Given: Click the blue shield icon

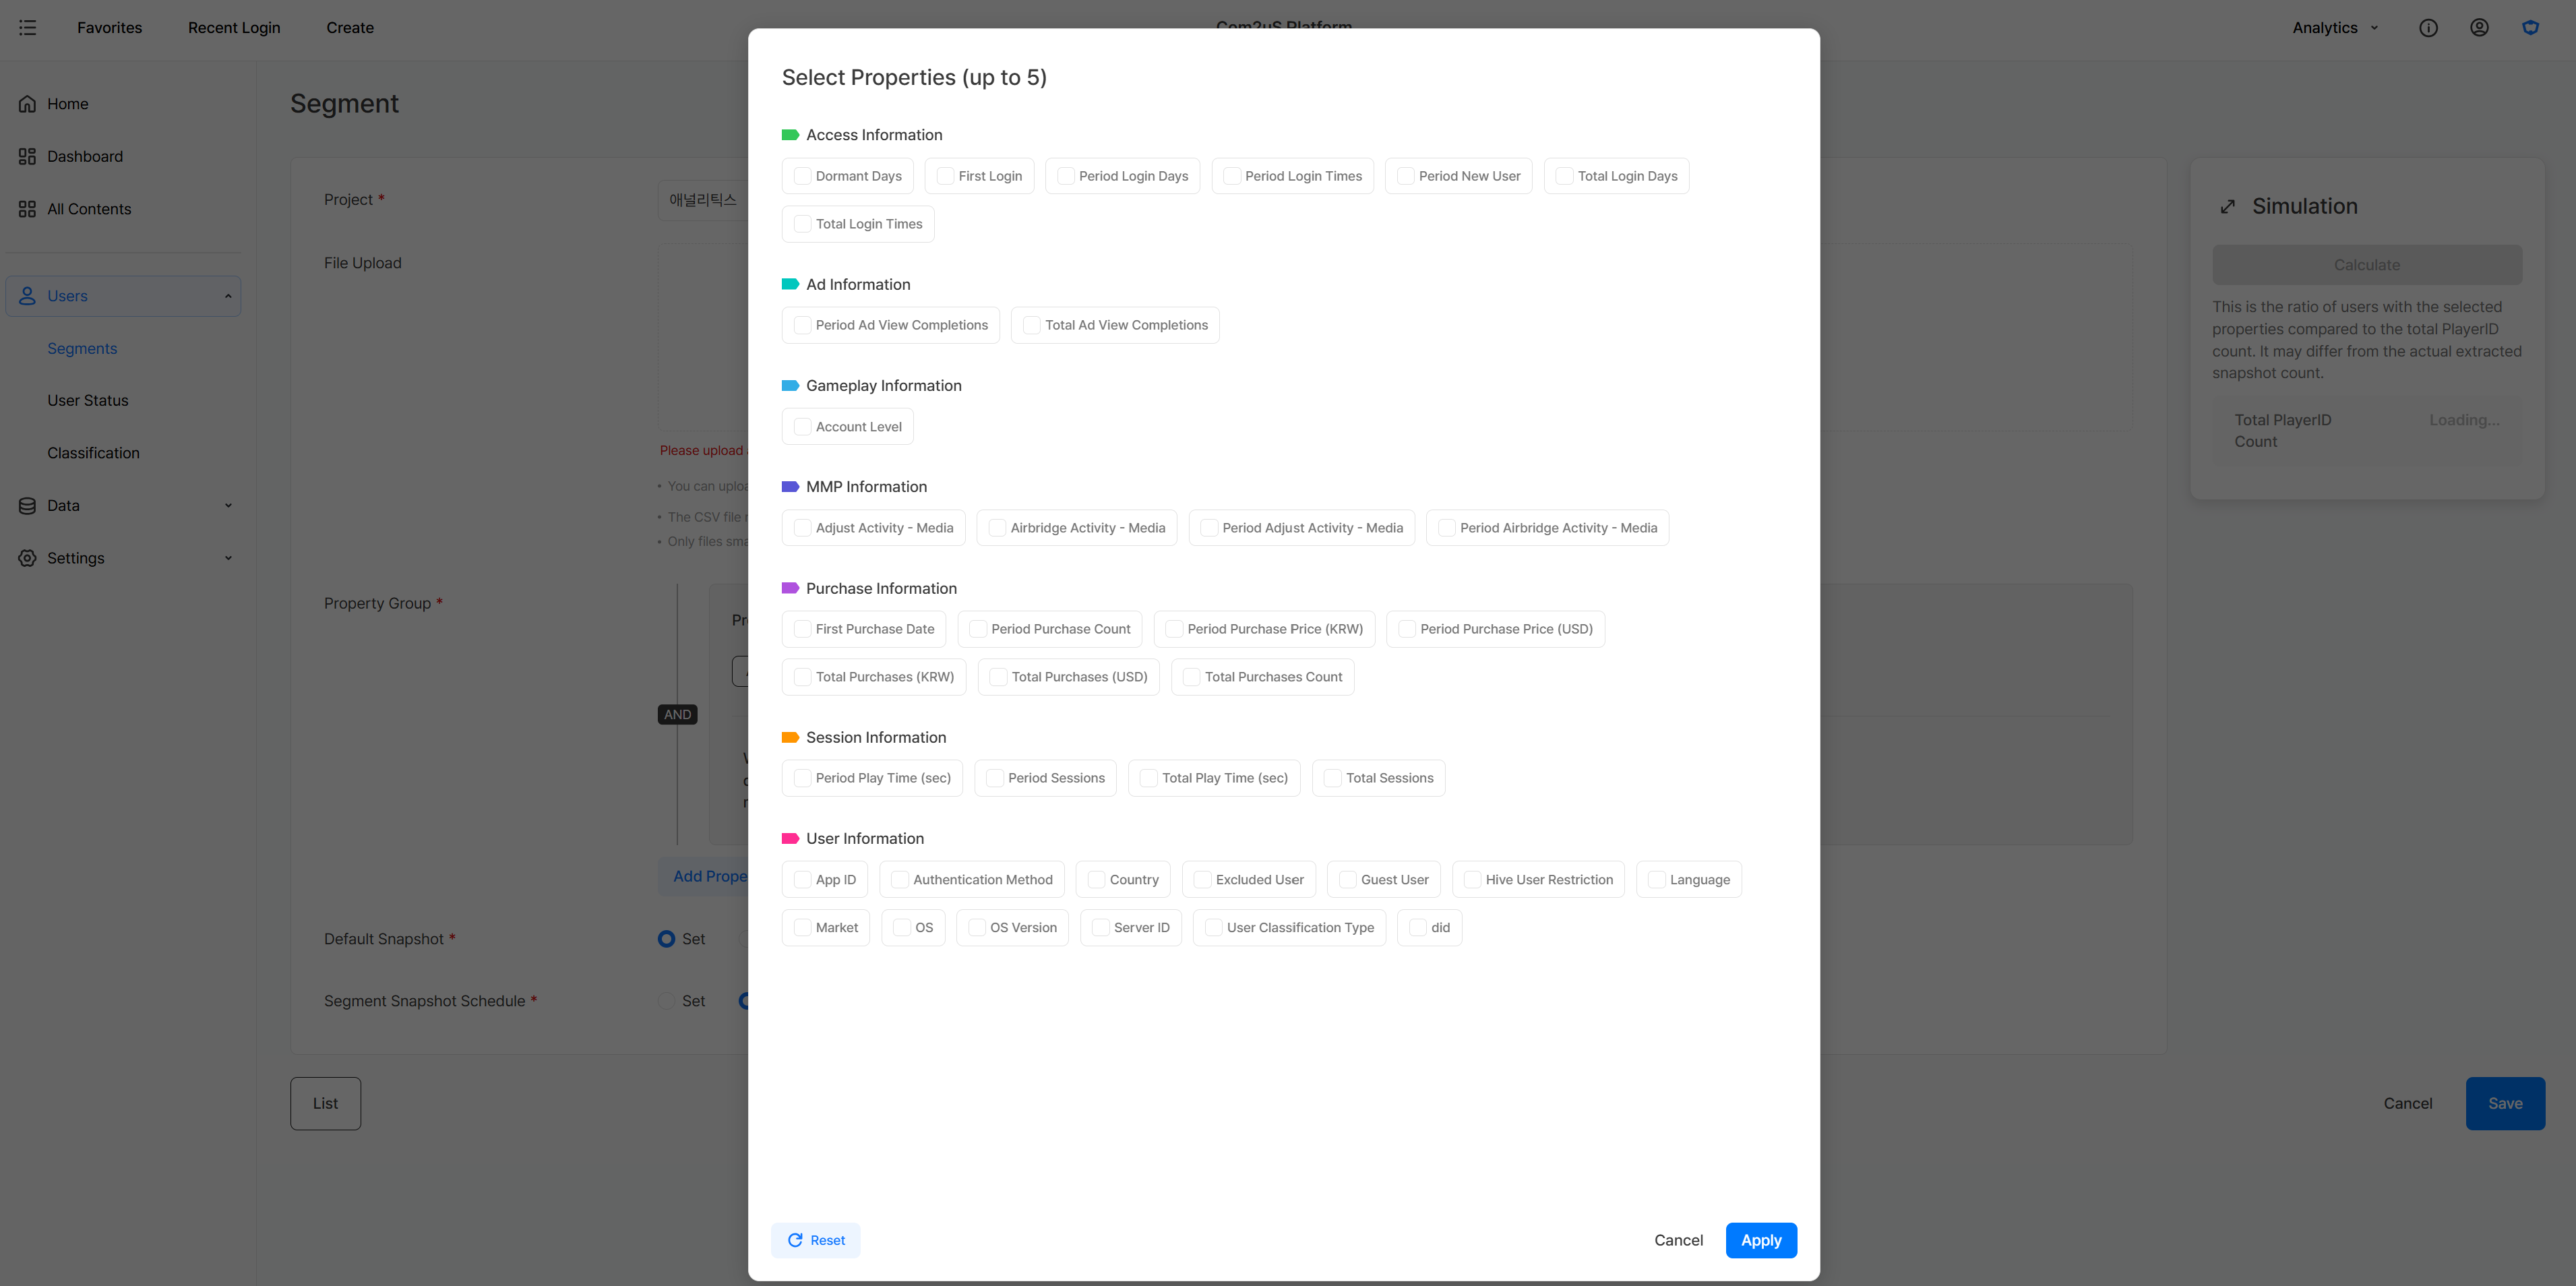Looking at the screenshot, I should click(2530, 28).
